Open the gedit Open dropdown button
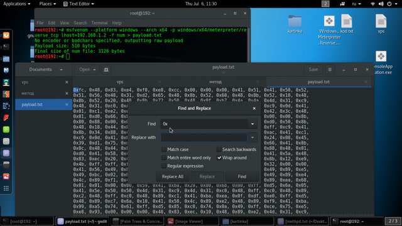 click(87, 70)
